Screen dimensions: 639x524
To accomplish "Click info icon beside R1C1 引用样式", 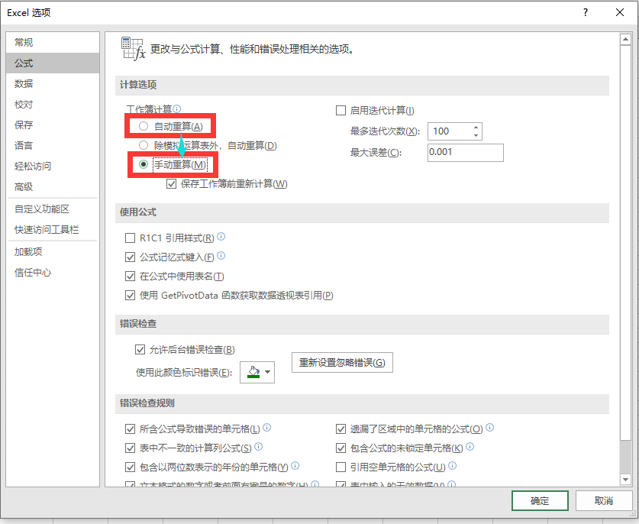I will pos(221,237).
